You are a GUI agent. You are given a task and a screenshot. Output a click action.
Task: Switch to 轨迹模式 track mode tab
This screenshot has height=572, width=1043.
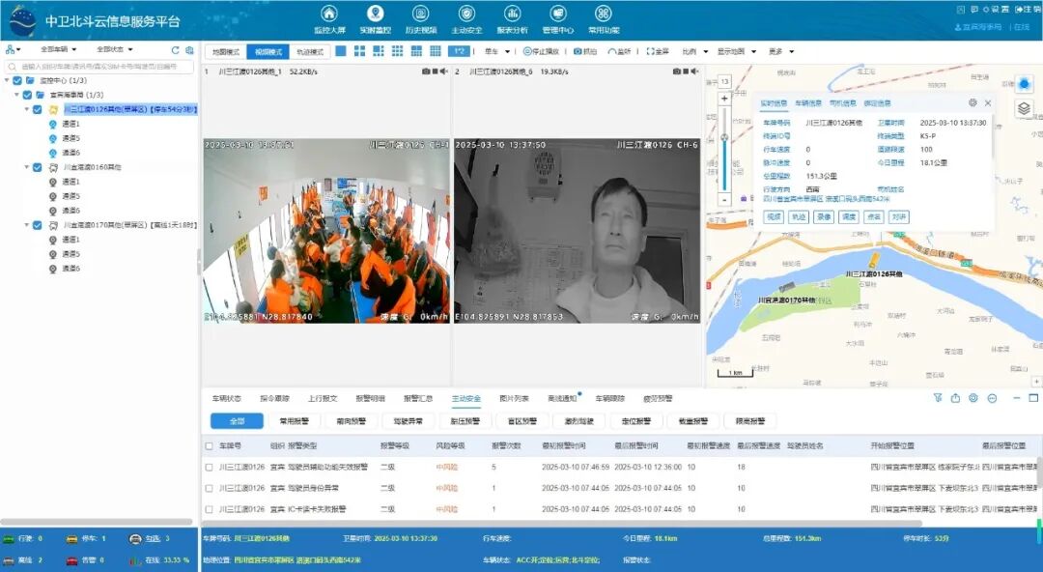click(310, 52)
